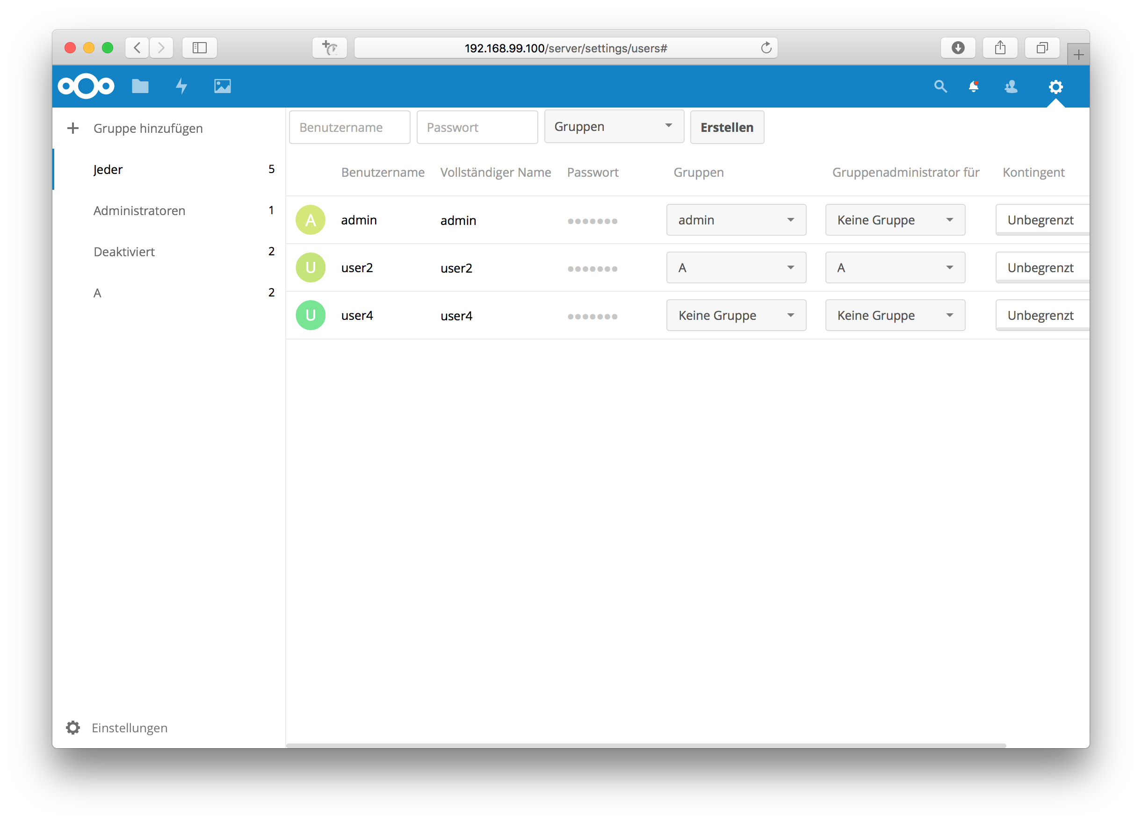Select the Deaktiviert group
Viewport: 1142px width, 823px height.
(169, 252)
